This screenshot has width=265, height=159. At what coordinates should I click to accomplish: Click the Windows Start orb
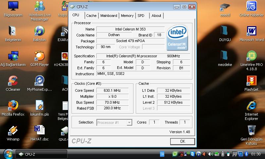pyautogui.click(x=8, y=154)
